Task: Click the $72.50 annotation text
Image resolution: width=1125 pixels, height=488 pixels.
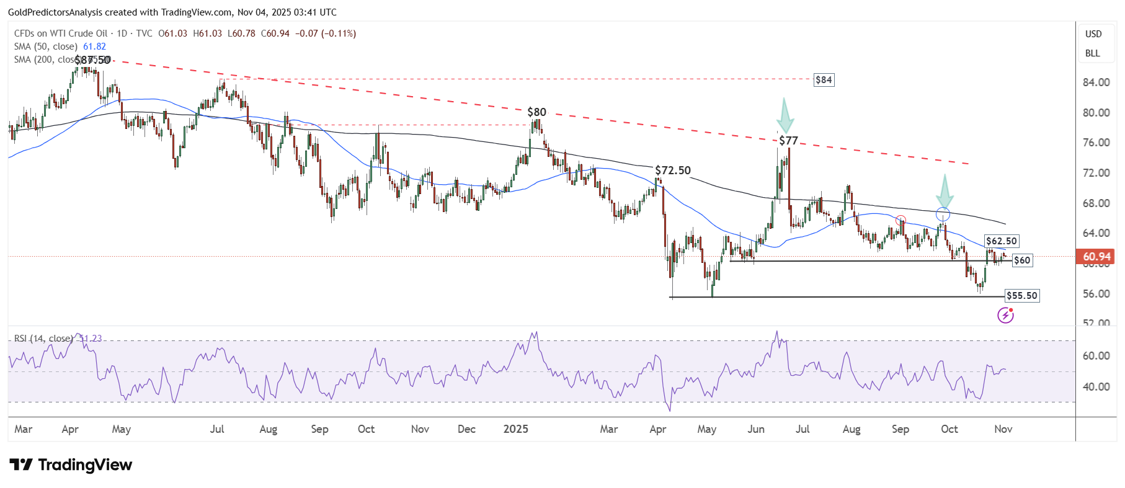Action: (x=673, y=171)
